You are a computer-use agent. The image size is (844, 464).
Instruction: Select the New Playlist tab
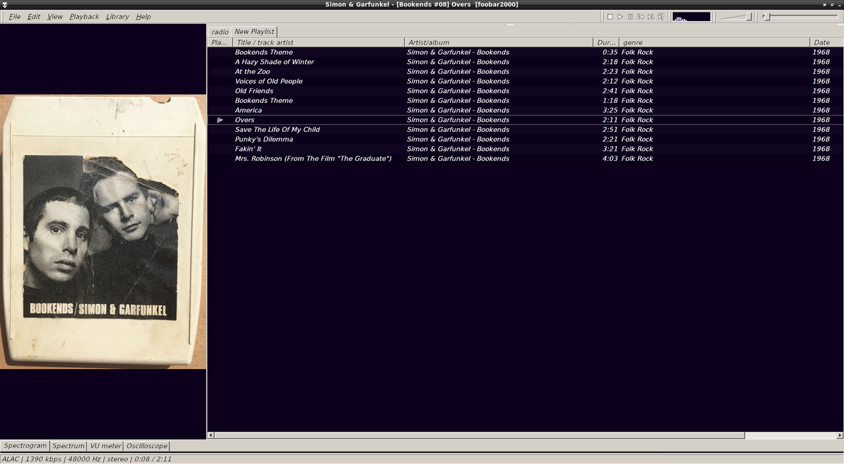pyautogui.click(x=255, y=31)
